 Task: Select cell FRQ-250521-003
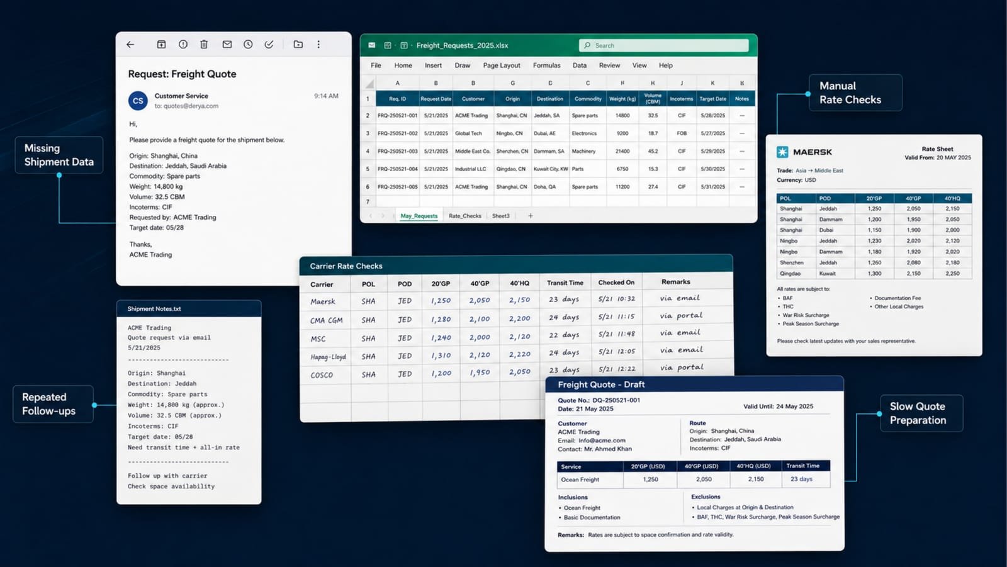coord(397,151)
